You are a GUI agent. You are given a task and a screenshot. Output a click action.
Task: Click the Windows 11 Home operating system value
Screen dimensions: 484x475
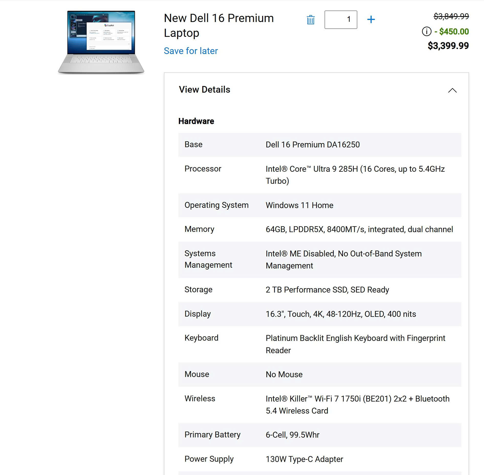[x=299, y=205]
